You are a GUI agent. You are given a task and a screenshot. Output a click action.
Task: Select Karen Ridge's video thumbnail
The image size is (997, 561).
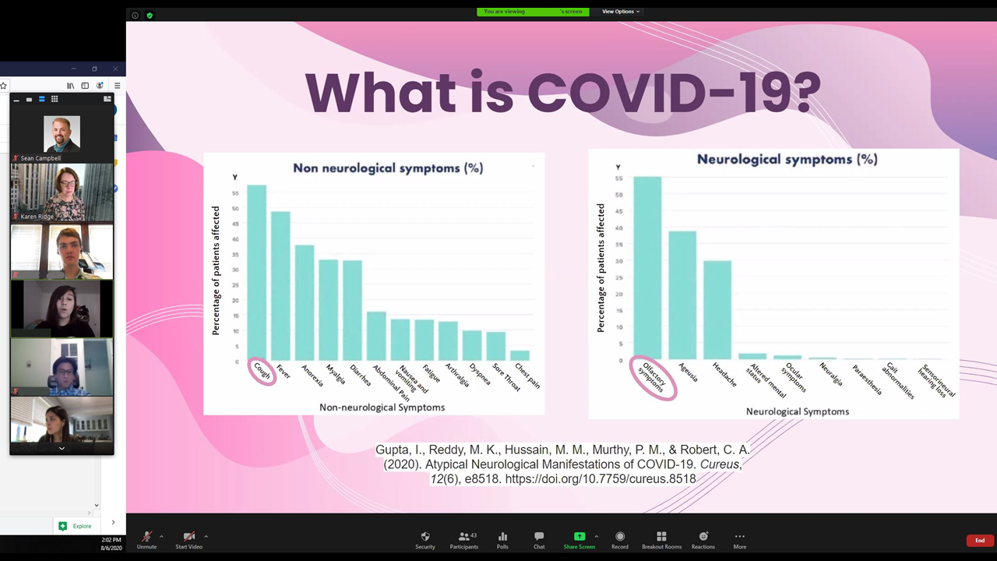click(62, 192)
